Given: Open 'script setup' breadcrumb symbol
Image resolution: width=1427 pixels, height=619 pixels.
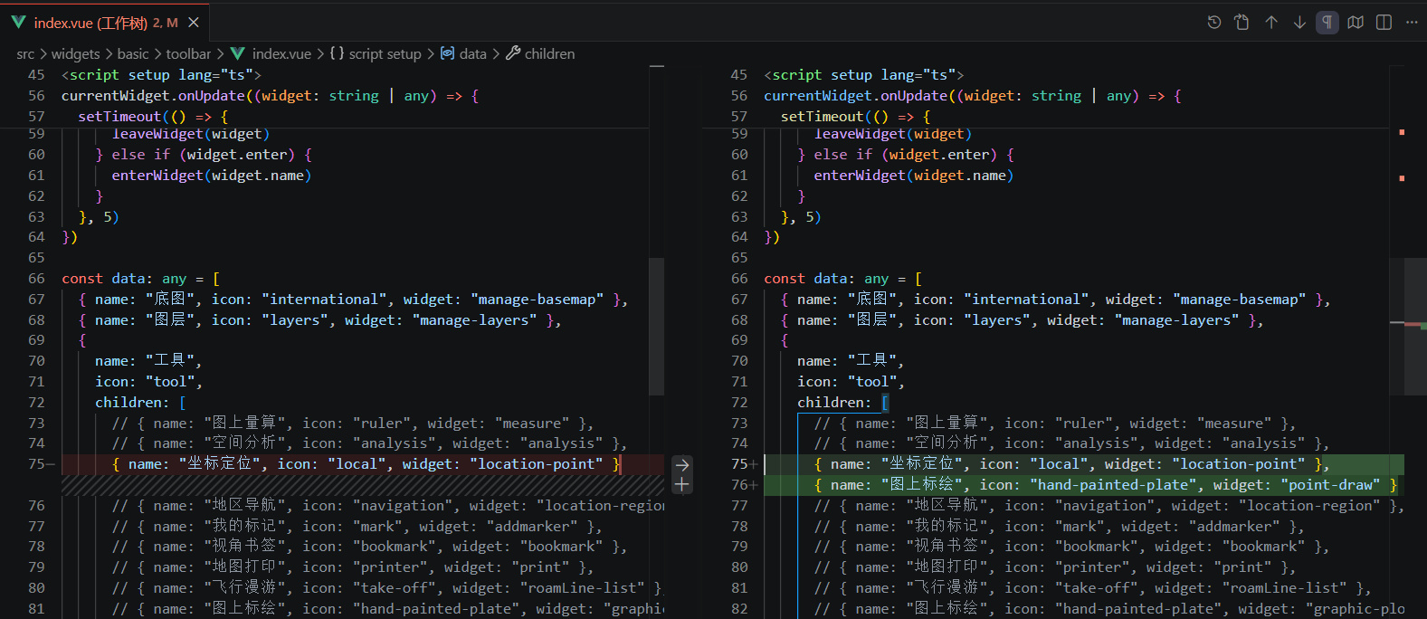Looking at the screenshot, I should (x=385, y=54).
